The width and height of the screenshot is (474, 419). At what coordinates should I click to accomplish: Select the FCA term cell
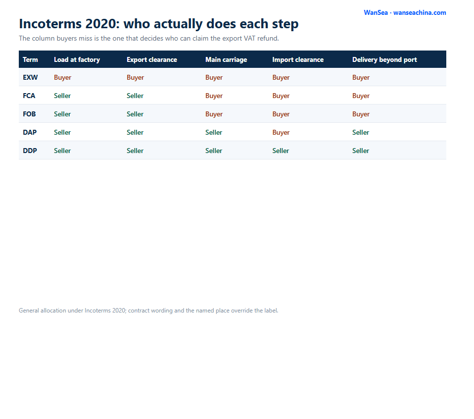tap(29, 96)
